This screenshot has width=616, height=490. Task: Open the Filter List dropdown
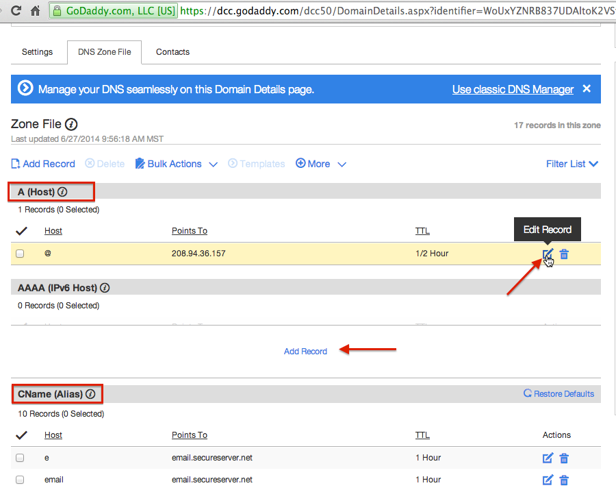coord(572,164)
